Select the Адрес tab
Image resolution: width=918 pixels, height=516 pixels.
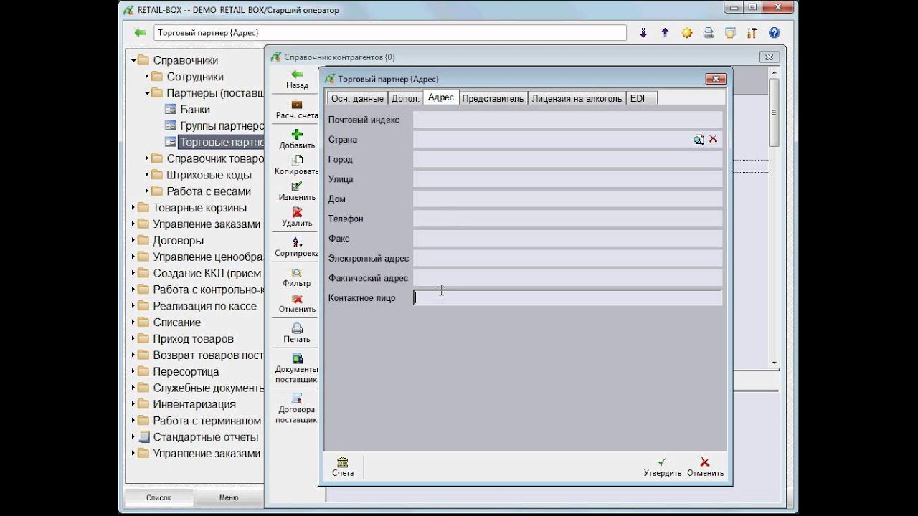point(441,97)
